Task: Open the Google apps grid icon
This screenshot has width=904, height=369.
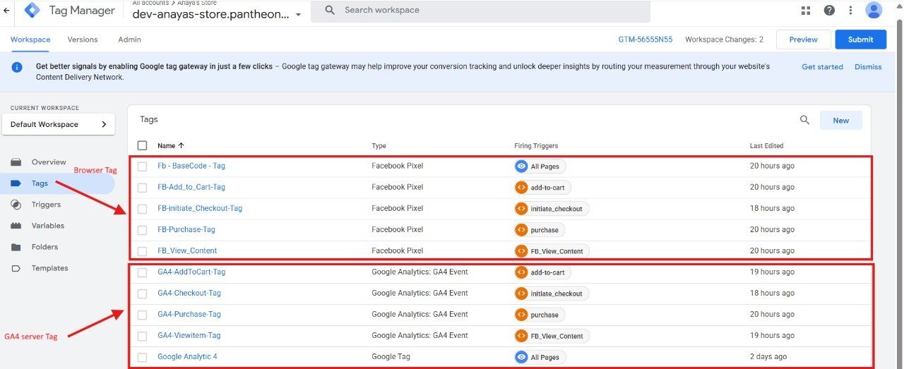Action: (x=806, y=11)
